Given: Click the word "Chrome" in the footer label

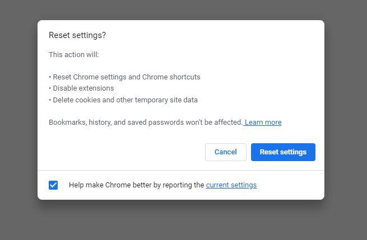Looking at the screenshot, I should coord(118,185).
